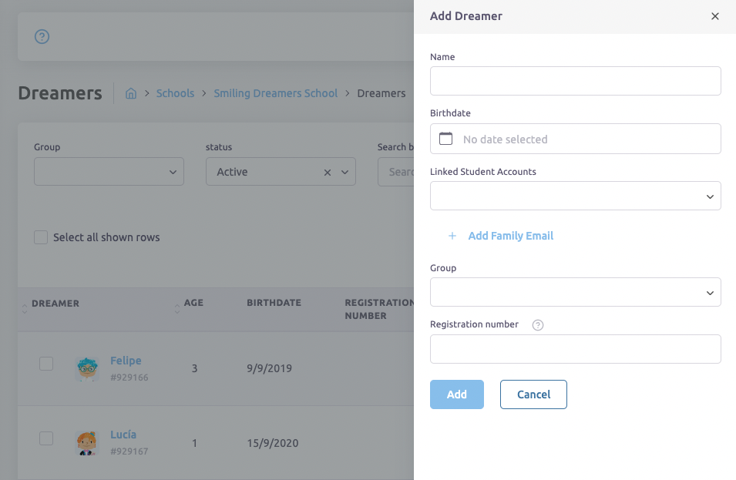Click the home breadcrumb icon
Image resolution: width=736 pixels, height=480 pixels.
[x=131, y=93]
